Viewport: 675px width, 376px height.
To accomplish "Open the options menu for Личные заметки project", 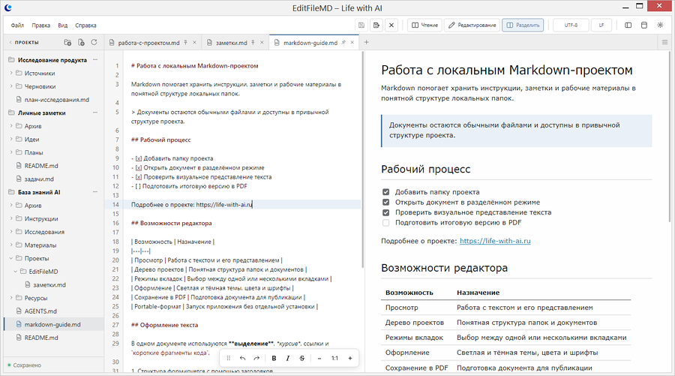I will [x=95, y=113].
